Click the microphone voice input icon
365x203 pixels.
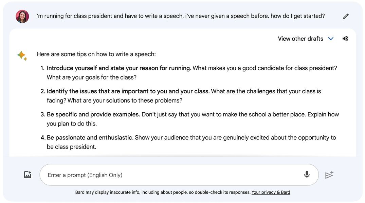[x=307, y=175]
